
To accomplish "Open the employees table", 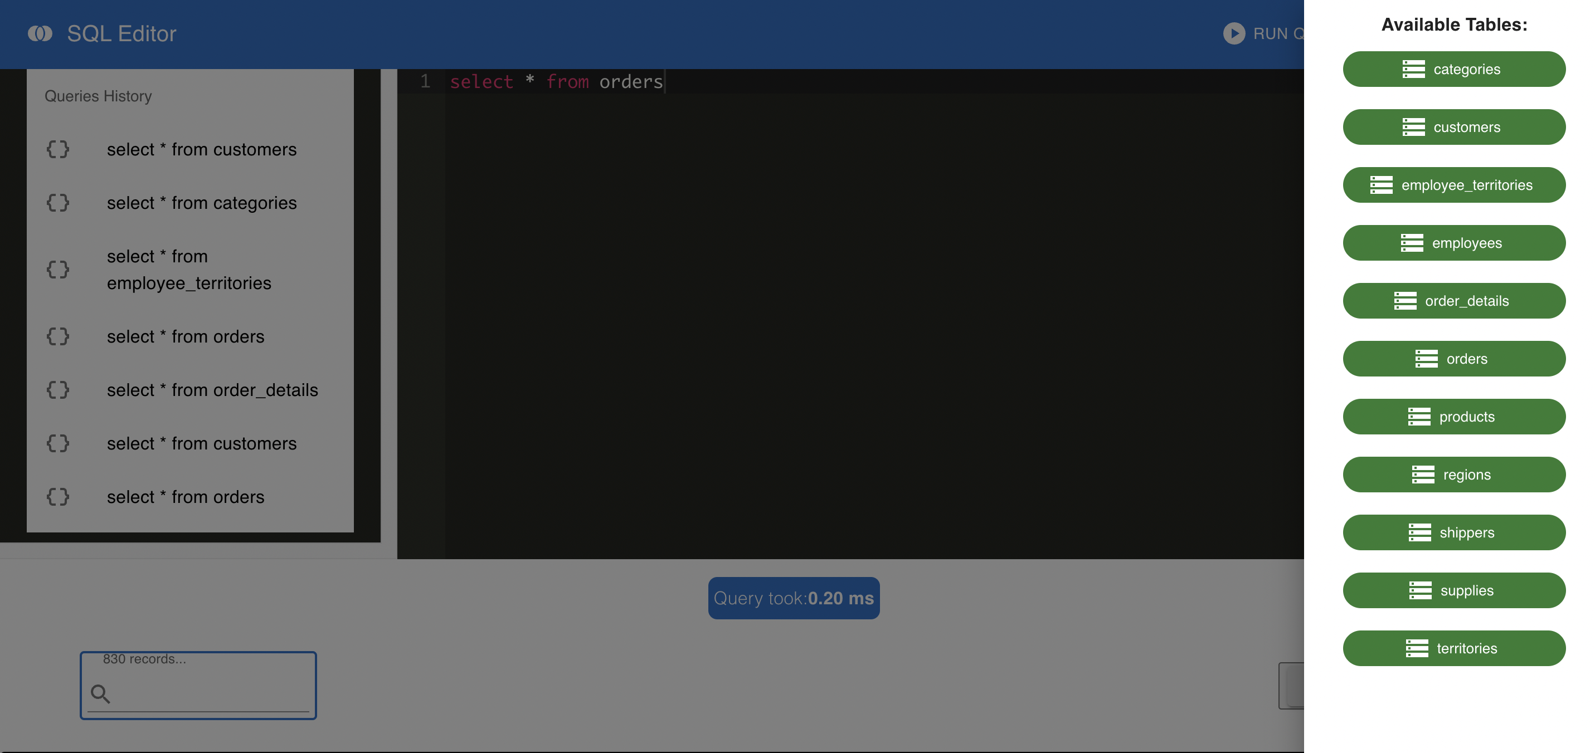I will 1453,243.
